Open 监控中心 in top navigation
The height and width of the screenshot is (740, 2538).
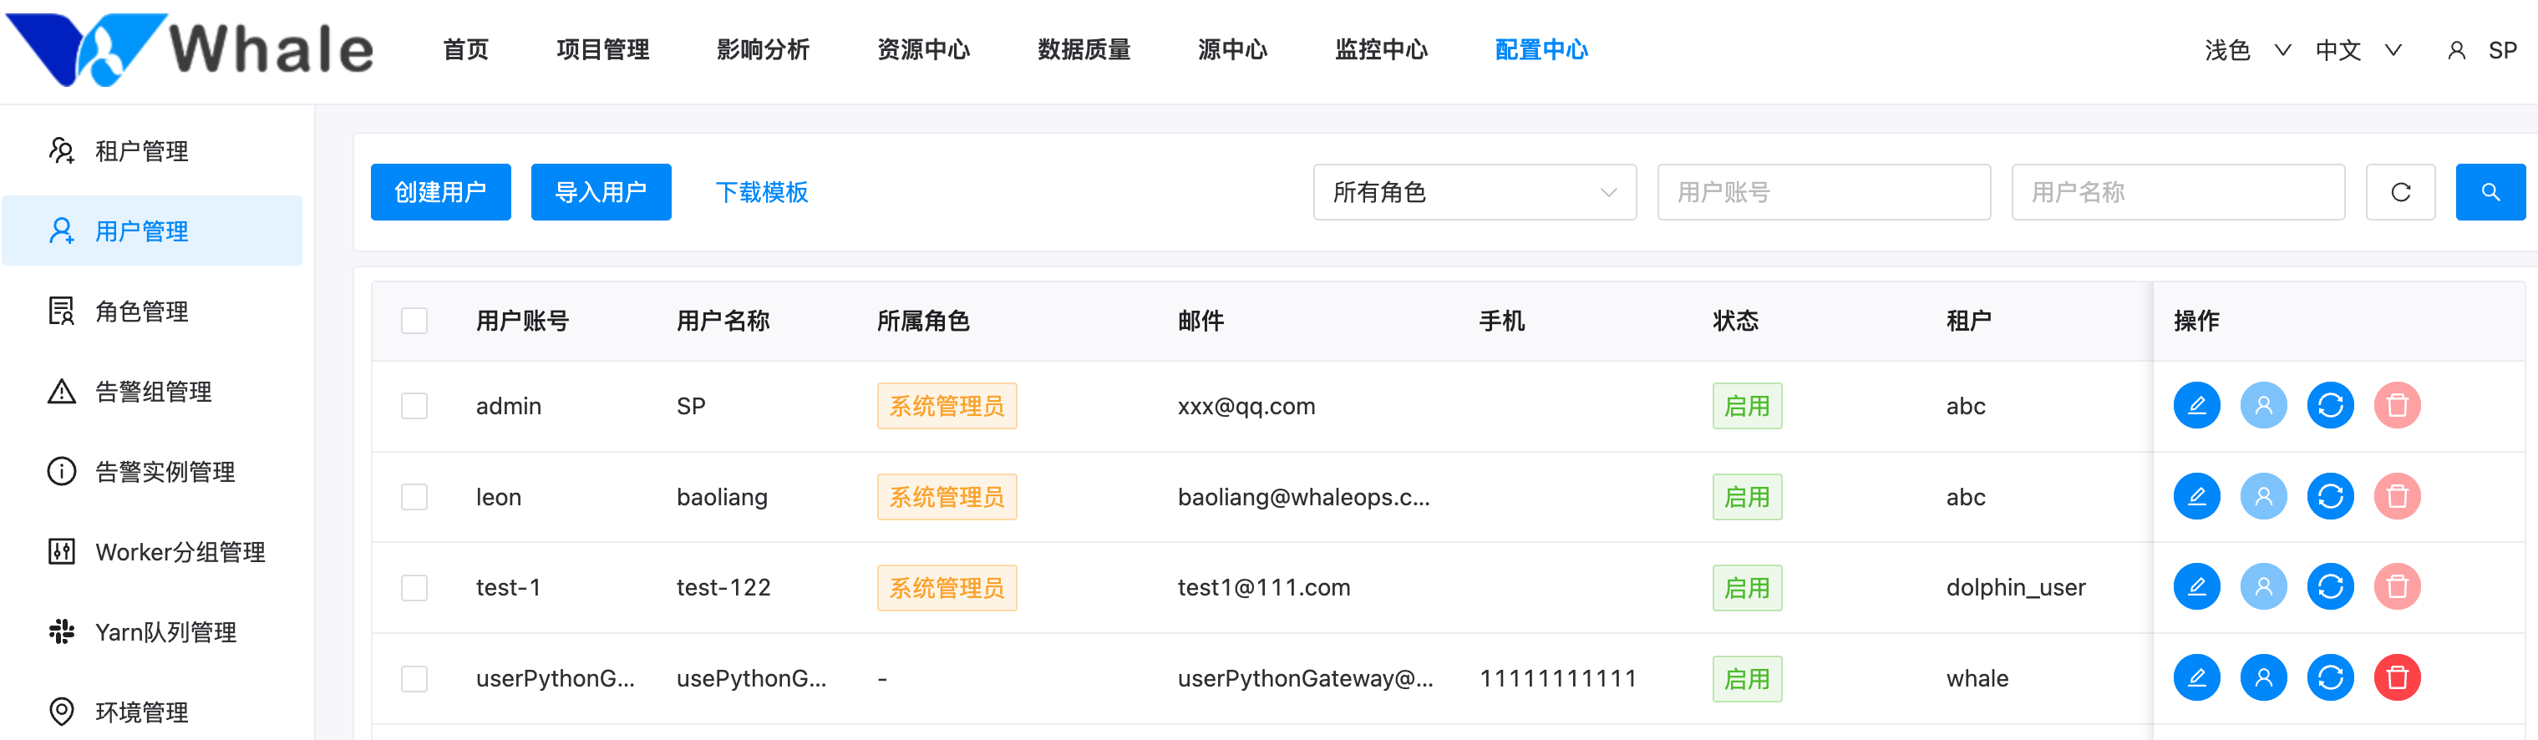[1381, 50]
